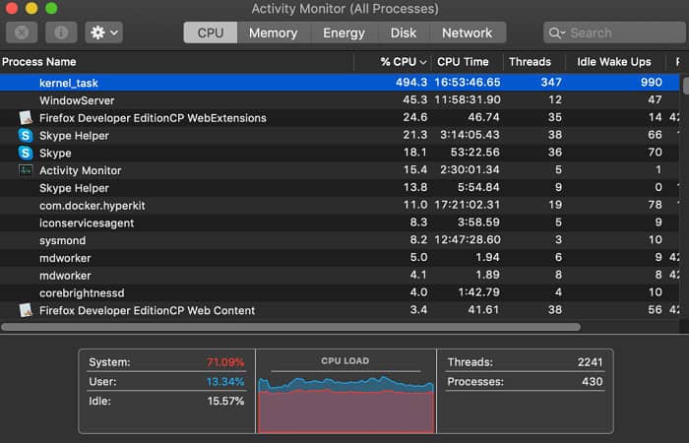Screen dimensions: 689x443
Task: Click the Firefox Developer EditionCP WebExtensions name
Action: point(153,118)
